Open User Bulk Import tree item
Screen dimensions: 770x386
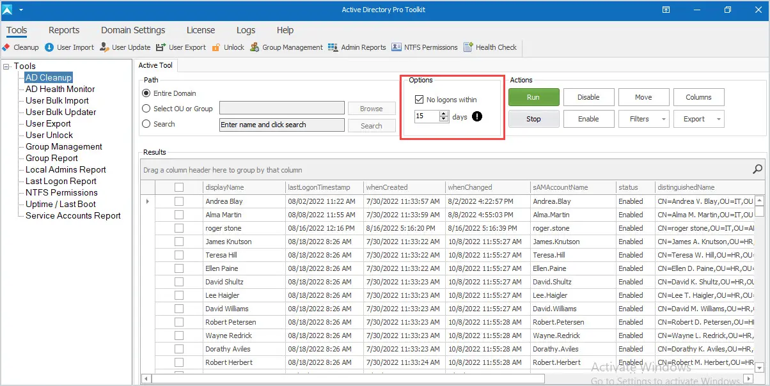coord(57,101)
